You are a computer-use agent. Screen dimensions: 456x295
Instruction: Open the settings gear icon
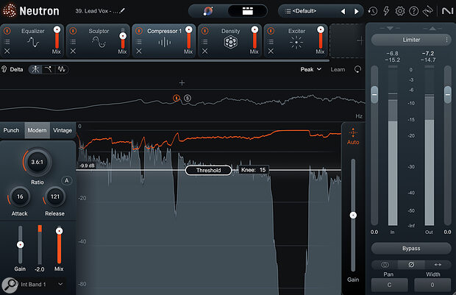400,11
